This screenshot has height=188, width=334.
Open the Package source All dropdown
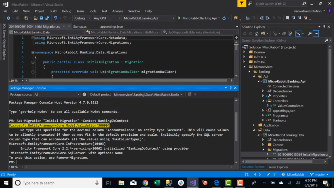pos(57,94)
